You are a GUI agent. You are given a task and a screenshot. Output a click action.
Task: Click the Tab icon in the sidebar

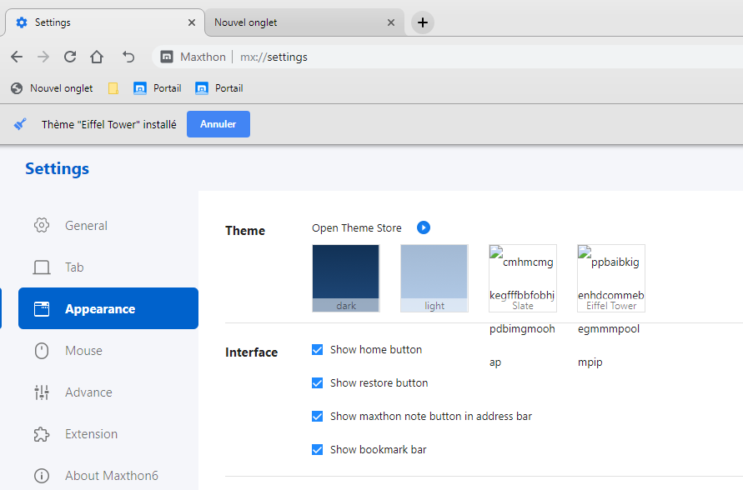[x=41, y=267]
